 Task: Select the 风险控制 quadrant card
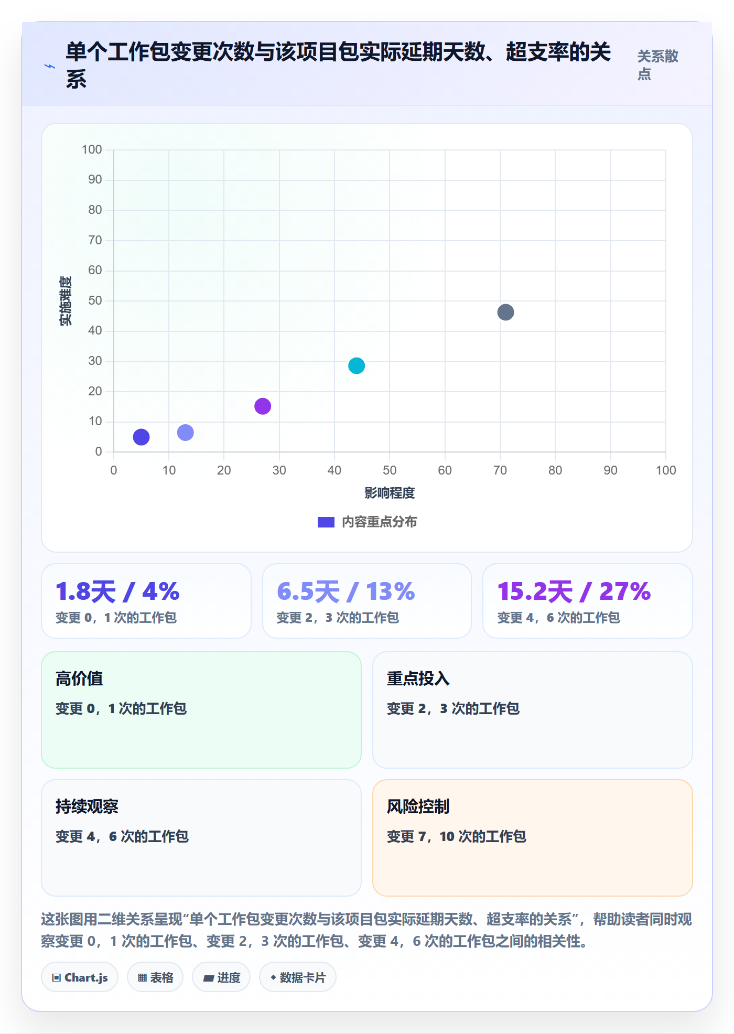click(533, 838)
